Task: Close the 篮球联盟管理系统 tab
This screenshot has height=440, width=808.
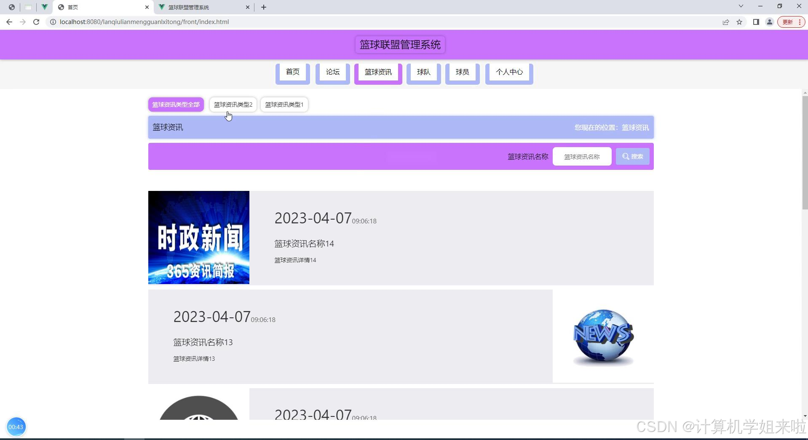Action: [x=248, y=7]
